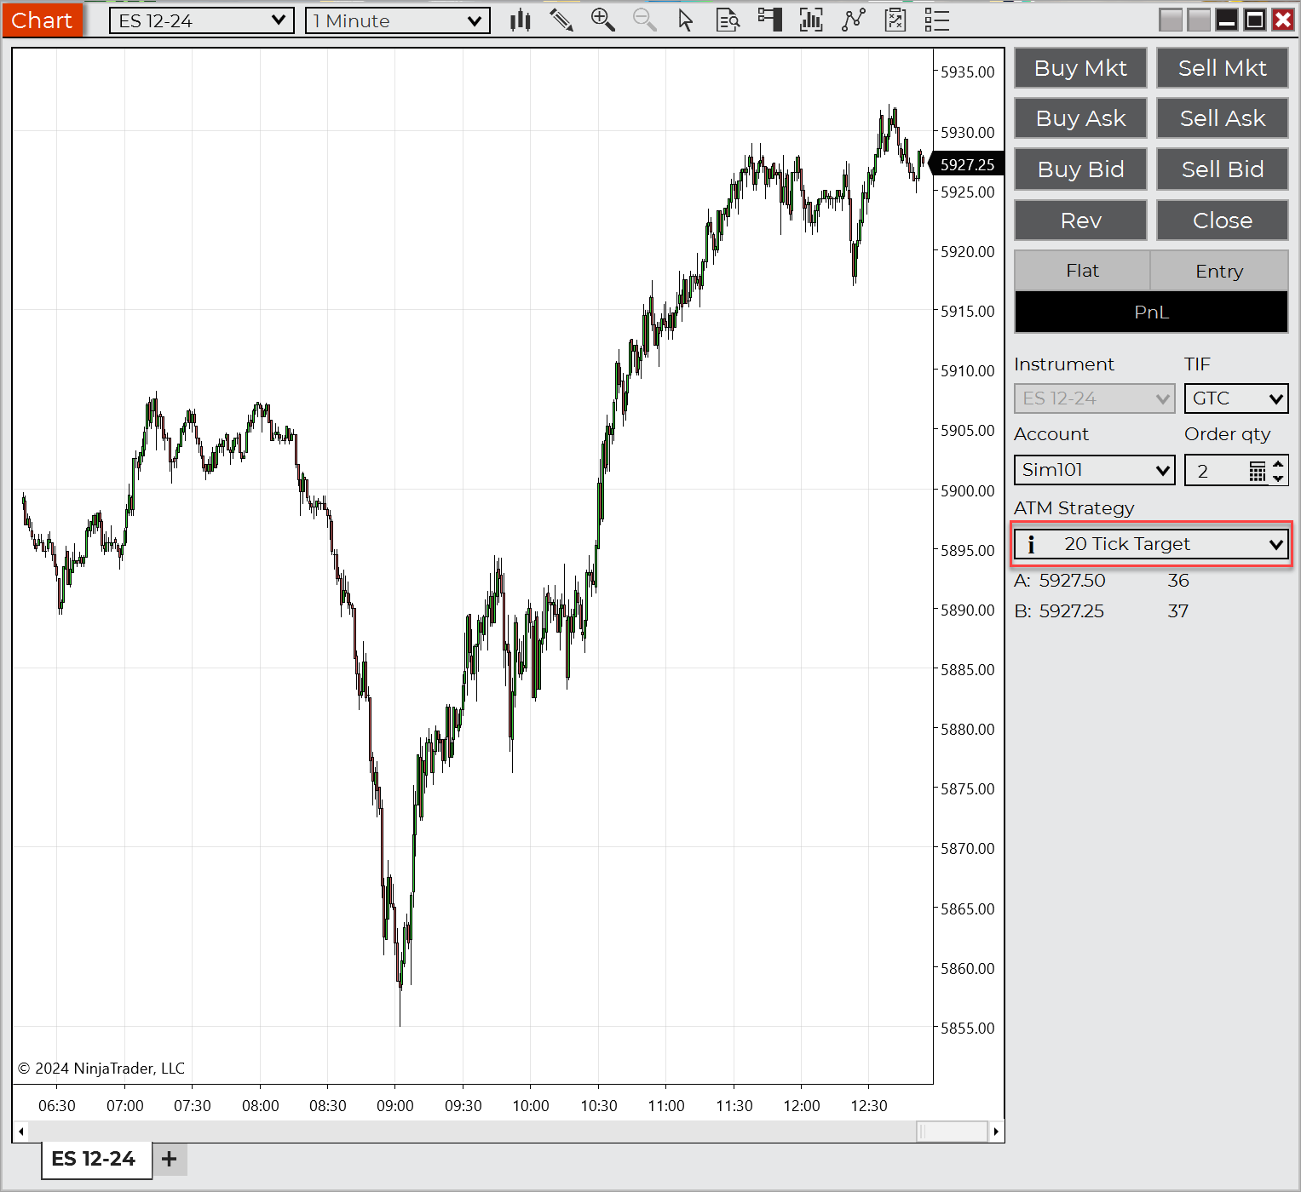This screenshot has height=1192, width=1301.
Task: Open the order quantity calculator
Action: point(1257,472)
